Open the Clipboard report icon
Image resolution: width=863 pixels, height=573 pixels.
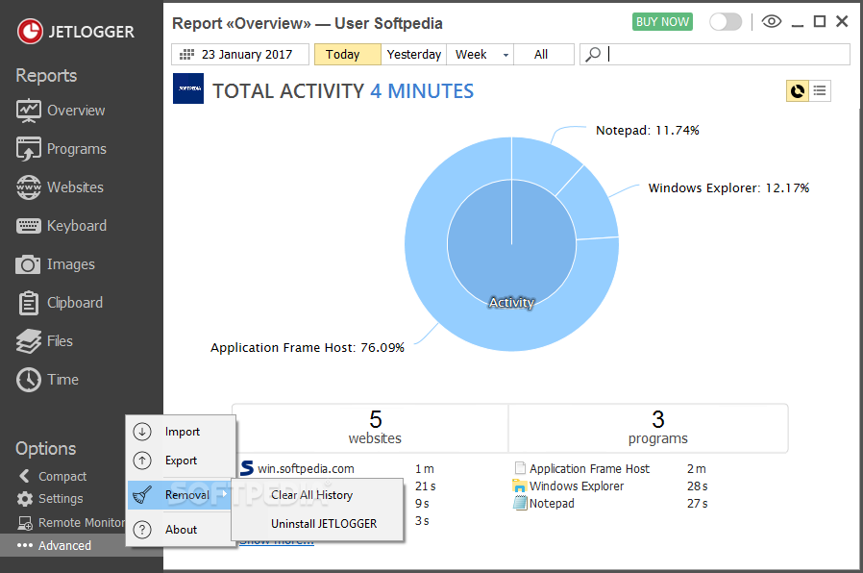[28, 303]
